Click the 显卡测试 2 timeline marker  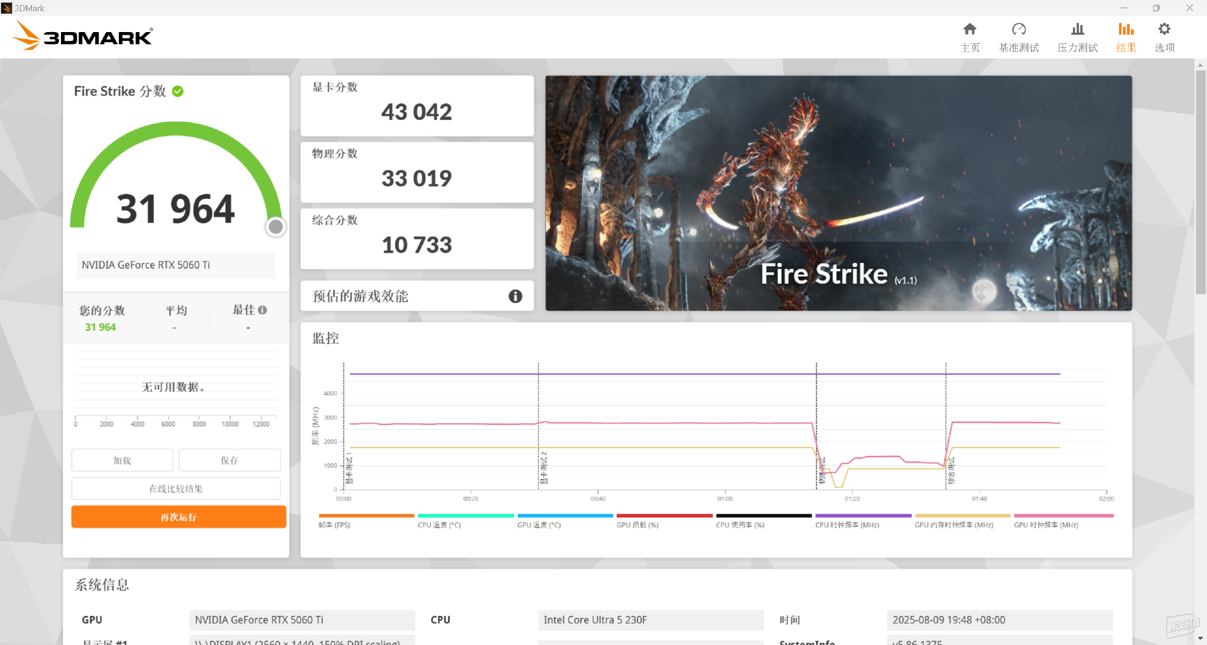coord(544,469)
